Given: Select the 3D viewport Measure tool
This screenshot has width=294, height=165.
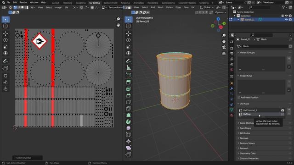Looking at the screenshot, I should pos(129,67).
